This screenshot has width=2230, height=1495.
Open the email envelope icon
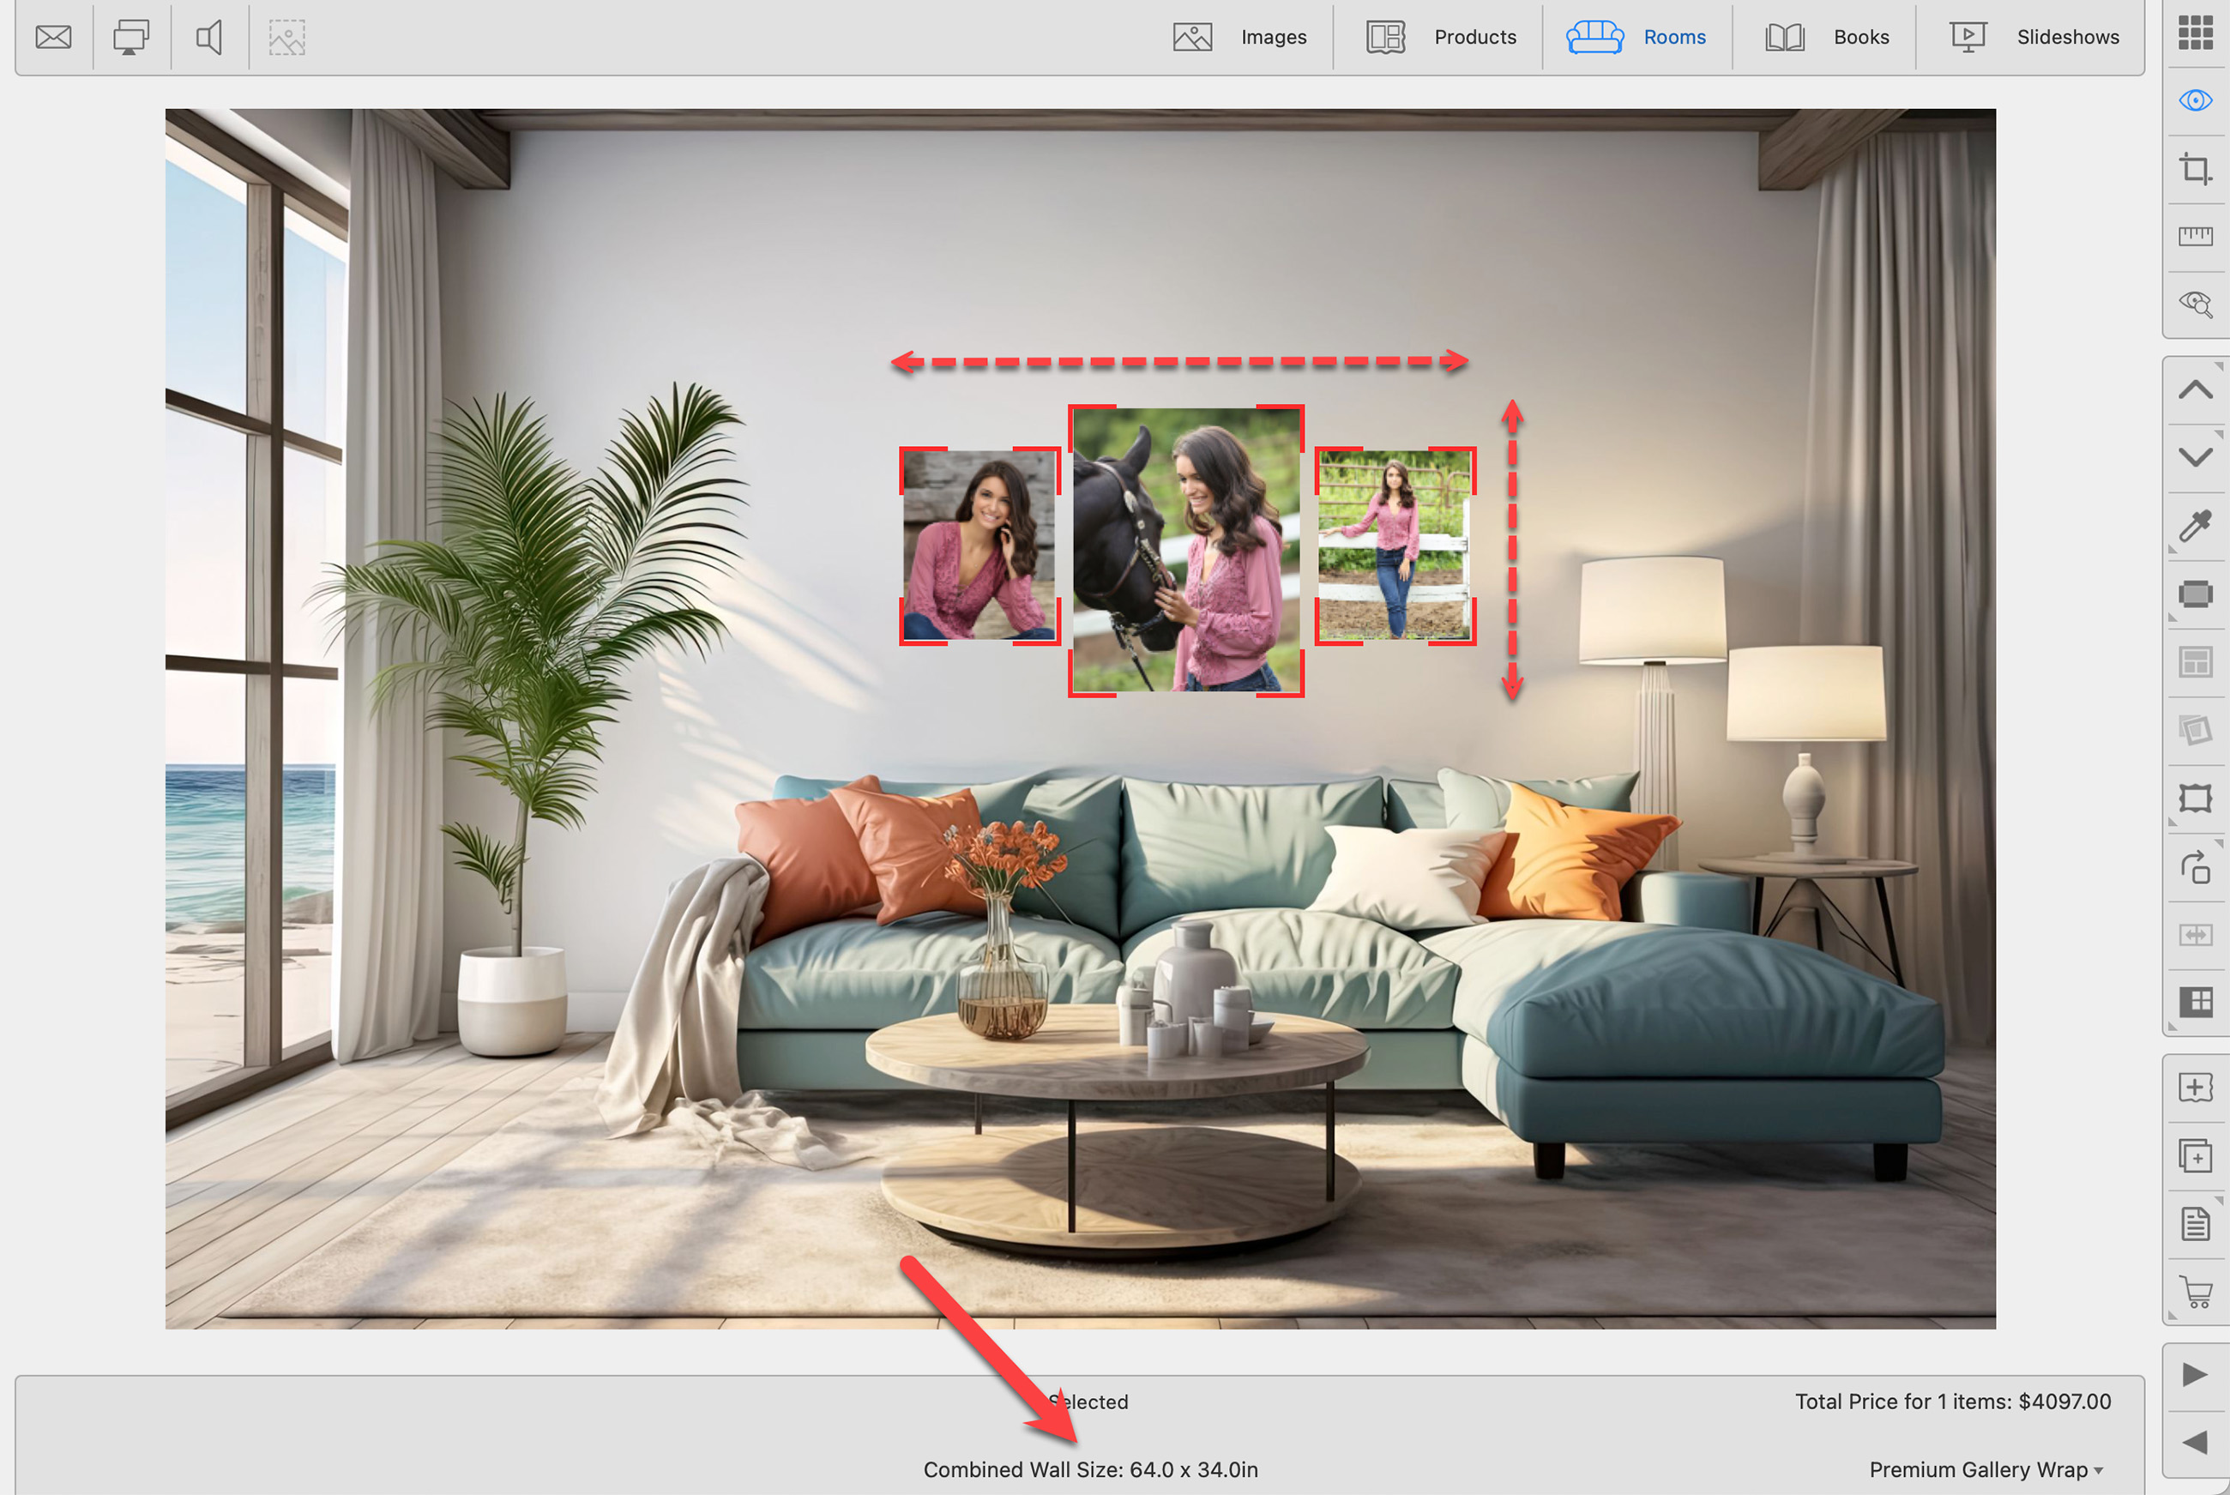pos(53,37)
